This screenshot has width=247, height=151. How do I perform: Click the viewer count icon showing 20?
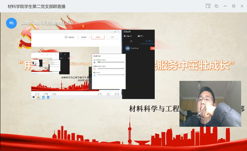click(x=125, y=36)
